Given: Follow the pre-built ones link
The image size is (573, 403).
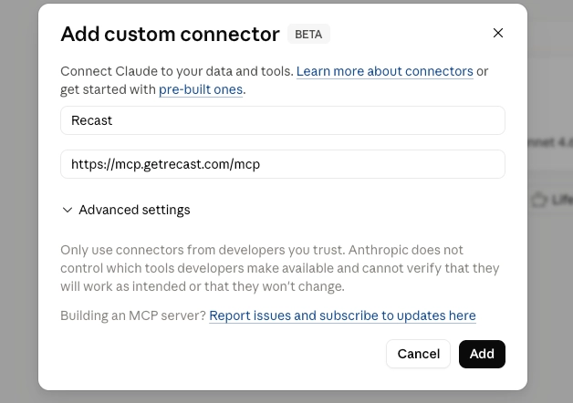Looking at the screenshot, I should pyautogui.click(x=201, y=89).
